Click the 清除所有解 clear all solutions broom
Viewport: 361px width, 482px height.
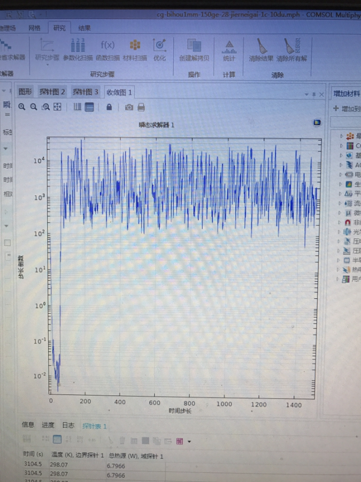[x=291, y=46]
